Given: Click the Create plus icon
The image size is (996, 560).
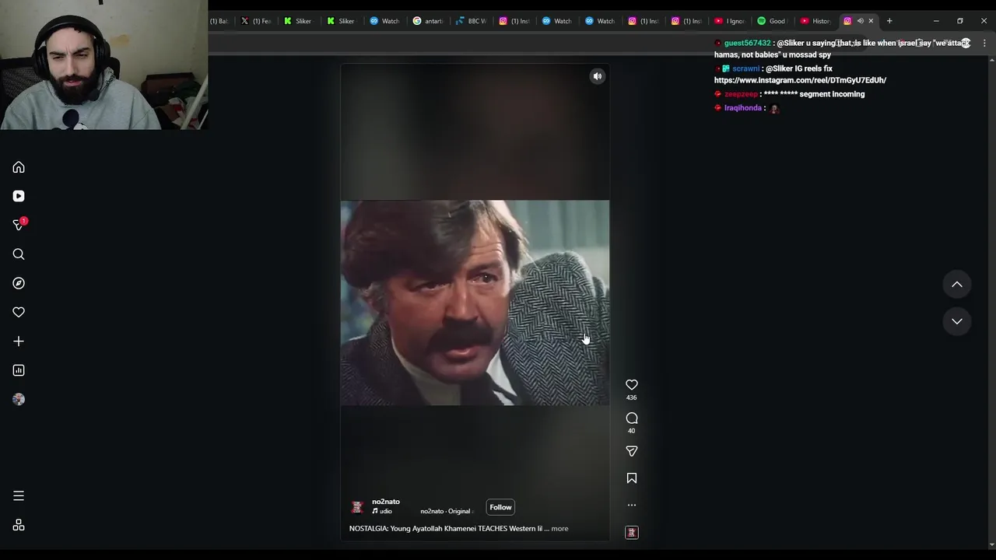Looking at the screenshot, I should 19,341.
